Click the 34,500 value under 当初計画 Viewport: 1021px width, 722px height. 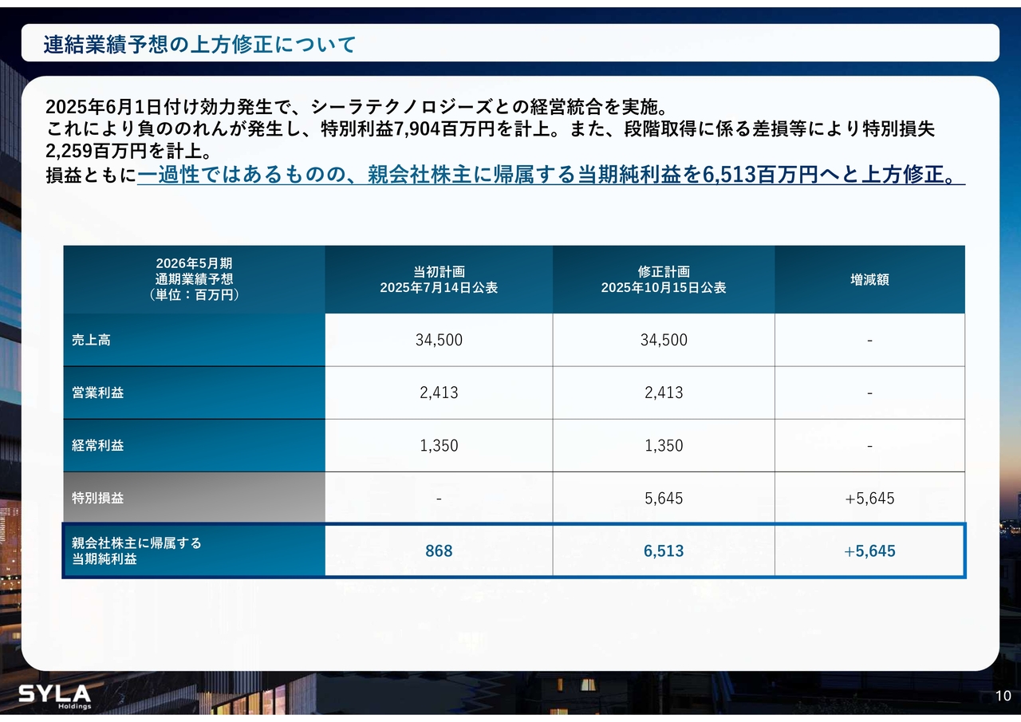439,340
